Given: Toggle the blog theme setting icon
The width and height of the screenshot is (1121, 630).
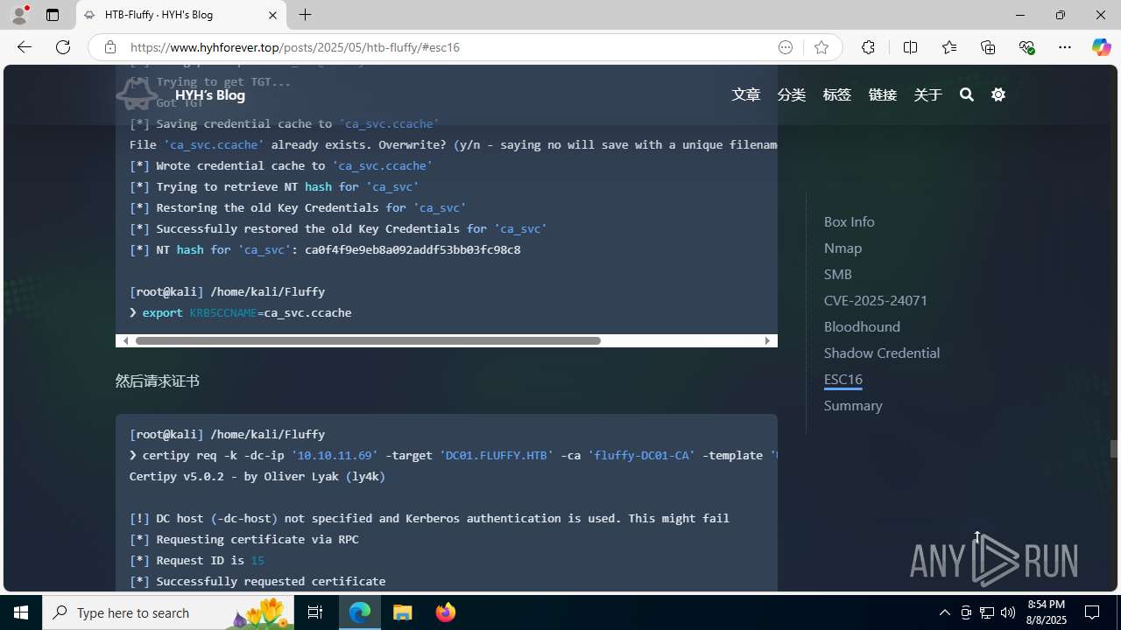Looking at the screenshot, I should 998,94.
